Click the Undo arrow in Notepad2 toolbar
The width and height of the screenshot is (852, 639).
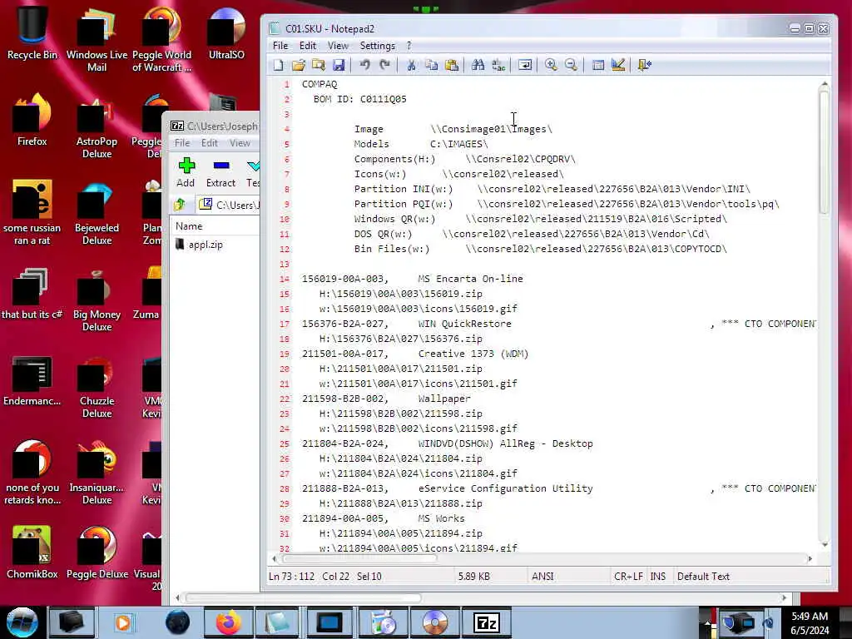(364, 65)
